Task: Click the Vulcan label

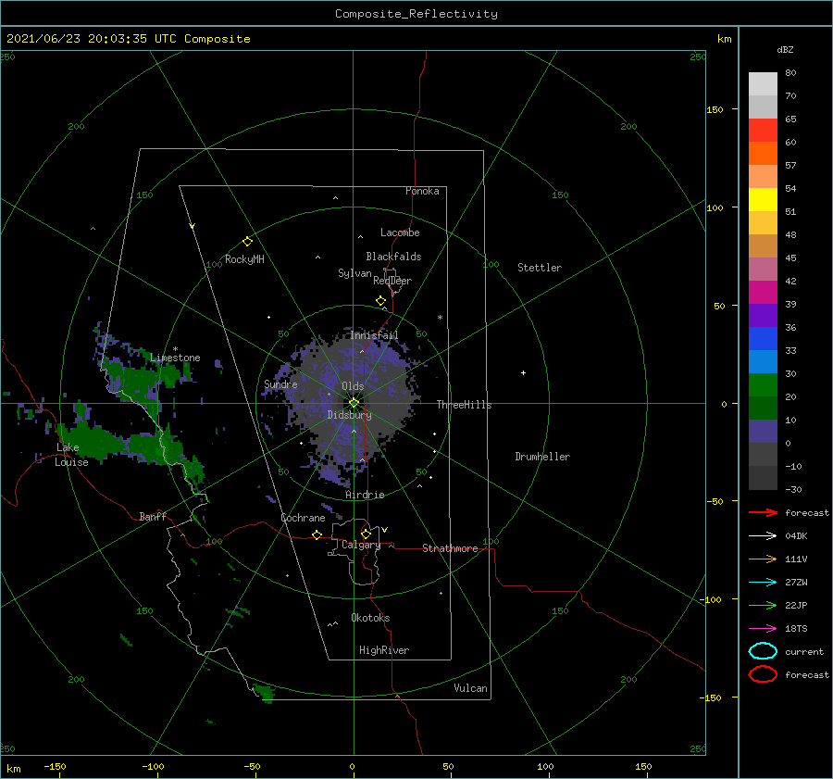Action: pos(471,688)
